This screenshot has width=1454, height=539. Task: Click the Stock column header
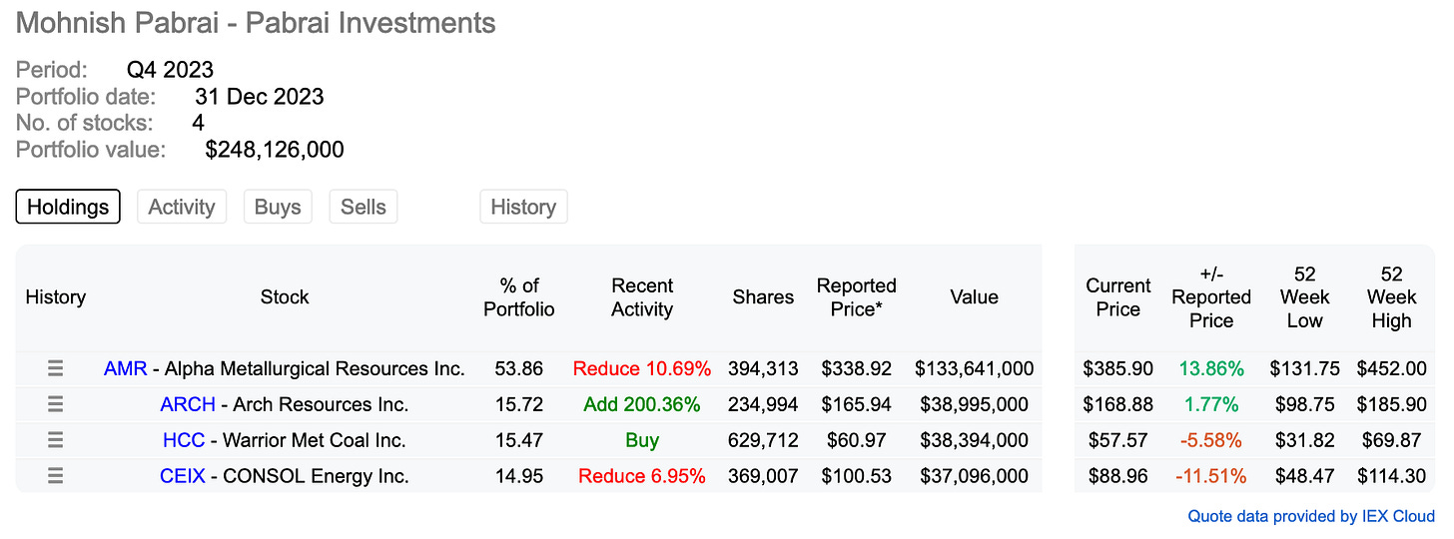pos(285,297)
